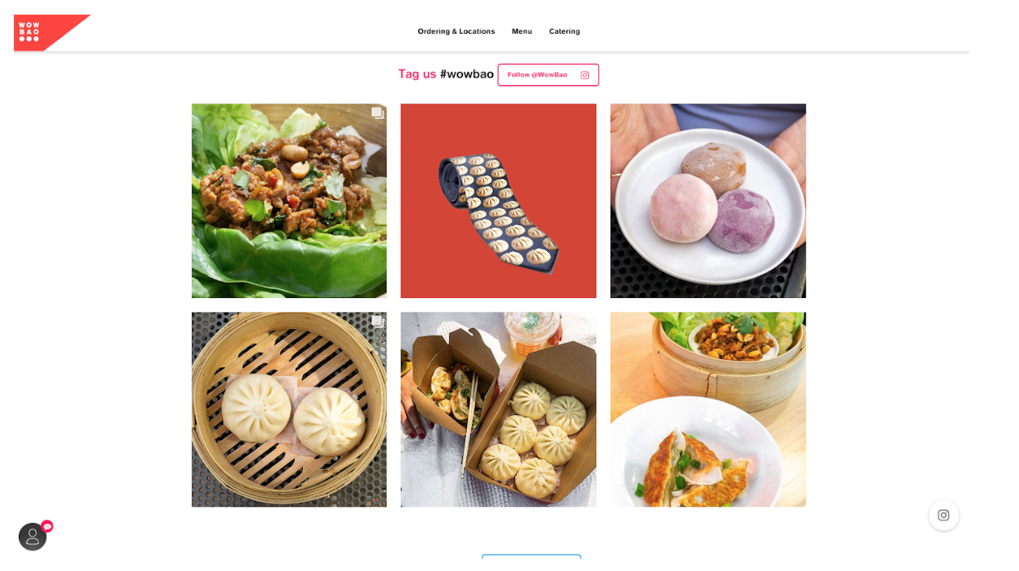Open the two bao in steamer photo

(289, 410)
